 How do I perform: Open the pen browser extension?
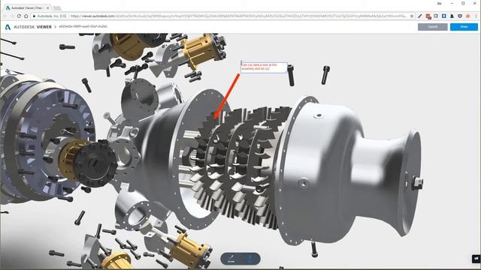pos(420,16)
